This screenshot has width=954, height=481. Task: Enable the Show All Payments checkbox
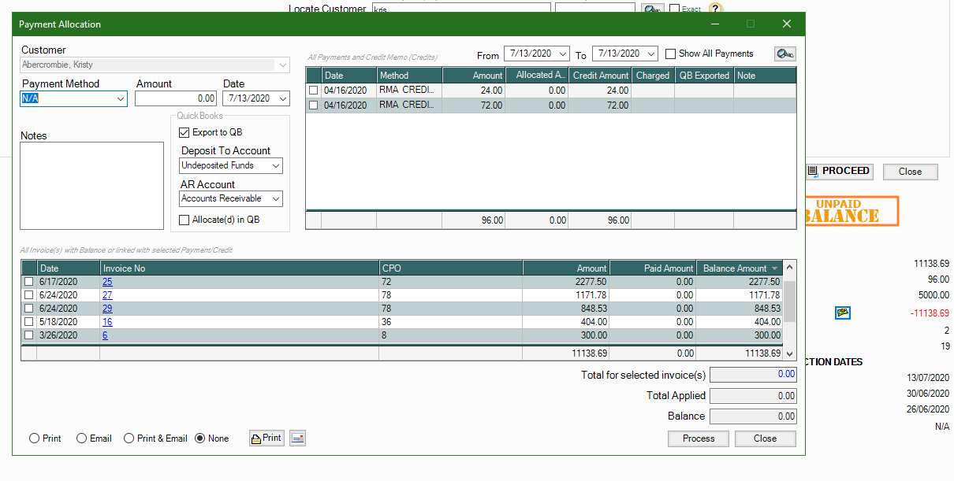pyautogui.click(x=671, y=54)
